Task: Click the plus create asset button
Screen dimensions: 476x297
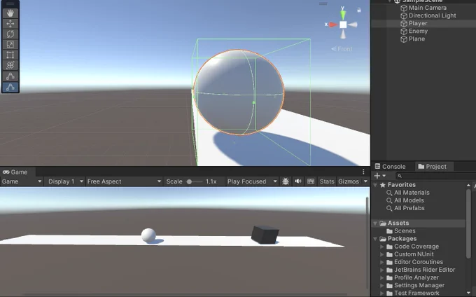Action: [x=377, y=176]
